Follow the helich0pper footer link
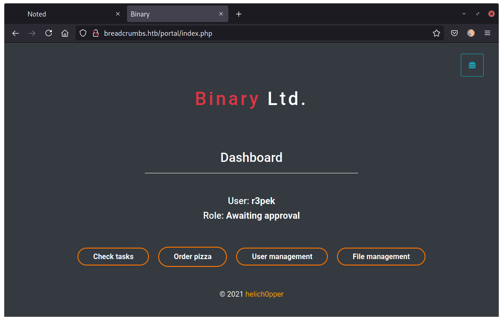The width and height of the screenshot is (503, 321). click(265, 294)
